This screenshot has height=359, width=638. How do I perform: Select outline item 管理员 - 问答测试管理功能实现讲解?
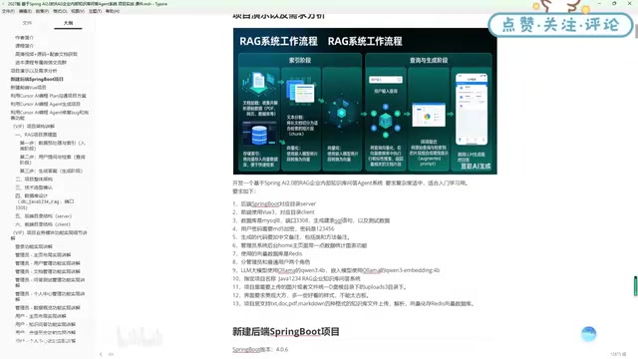(x=50, y=282)
